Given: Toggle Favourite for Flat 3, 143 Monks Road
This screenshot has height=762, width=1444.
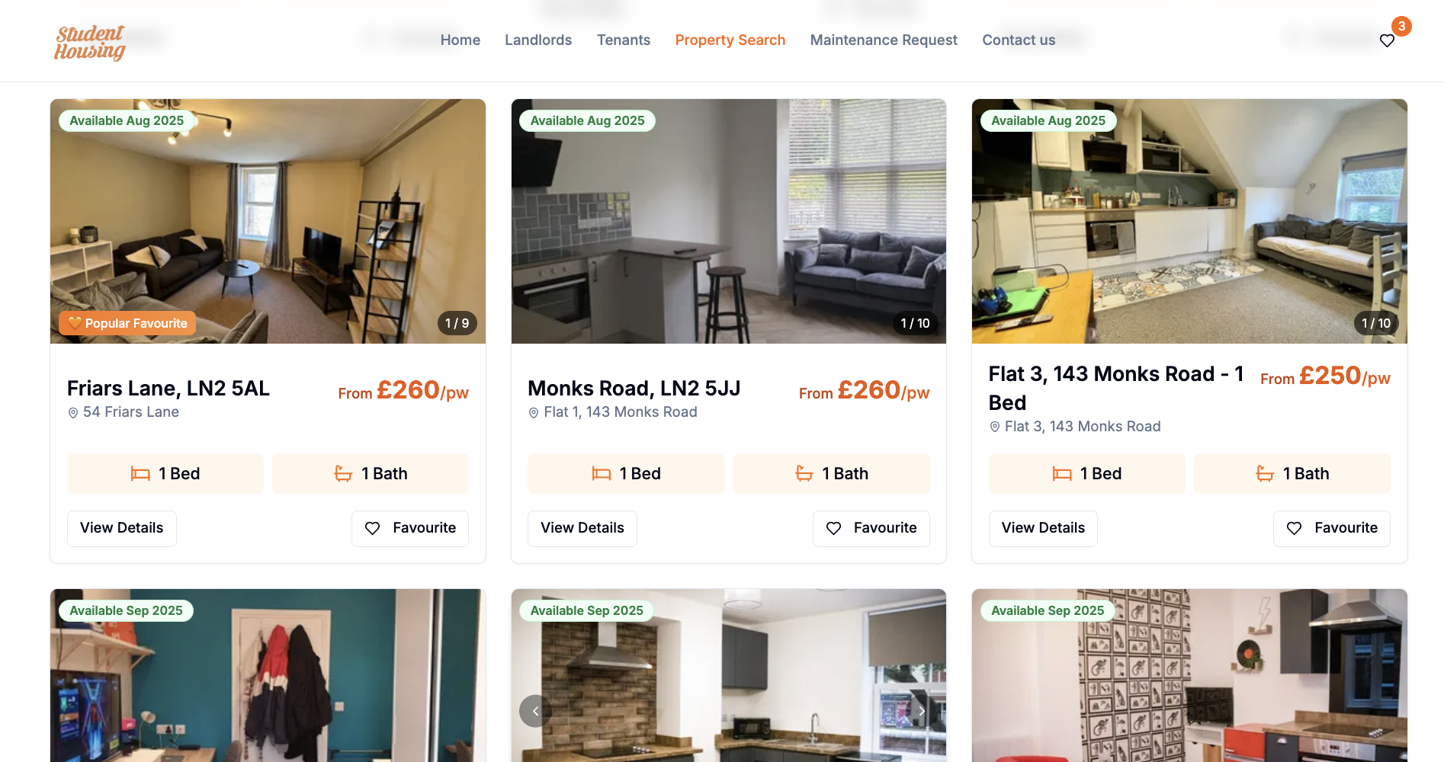Looking at the screenshot, I should 1331,528.
